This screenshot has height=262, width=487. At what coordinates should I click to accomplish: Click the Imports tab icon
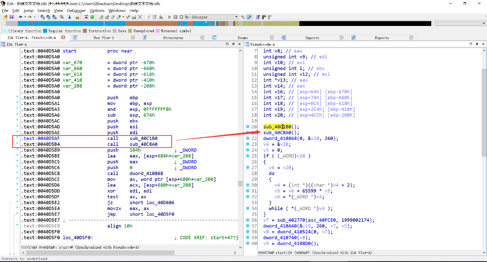pyautogui.click(x=284, y=38)
